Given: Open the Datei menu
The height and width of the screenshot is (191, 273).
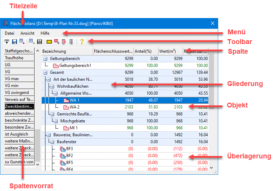Looking at the screenshot, I should [x=10, y=33].
